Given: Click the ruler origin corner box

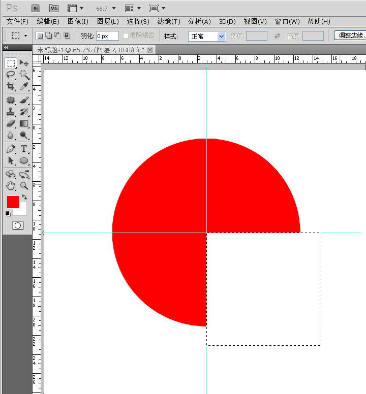Looking at the screenshot, I should [37, 59].
